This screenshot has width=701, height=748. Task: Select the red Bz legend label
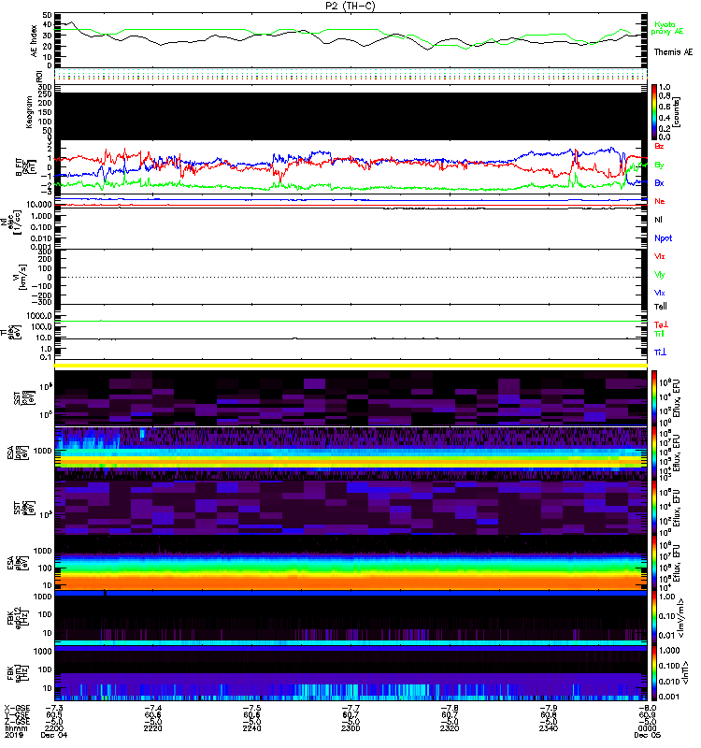pyautogui.click(x=659, y=147)
